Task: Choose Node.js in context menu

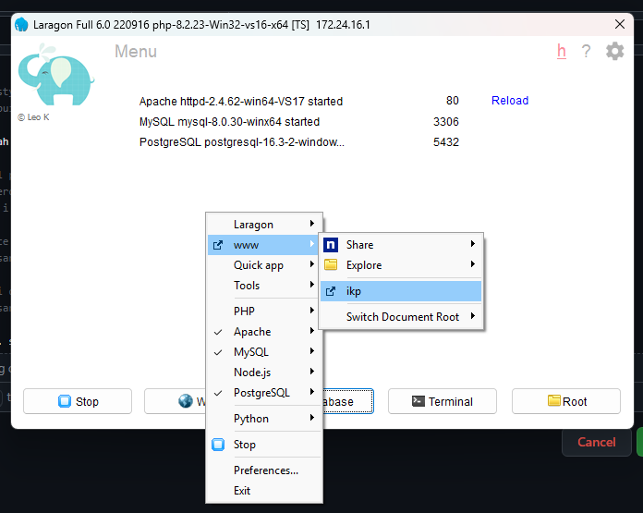Action: (x=263, y=373)
